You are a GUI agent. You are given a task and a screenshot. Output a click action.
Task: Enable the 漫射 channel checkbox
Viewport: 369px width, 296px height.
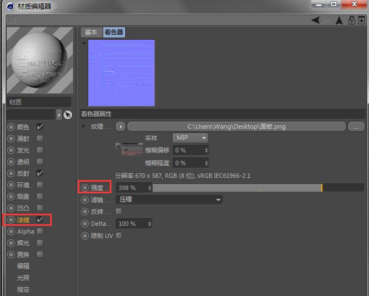(40, 139)
